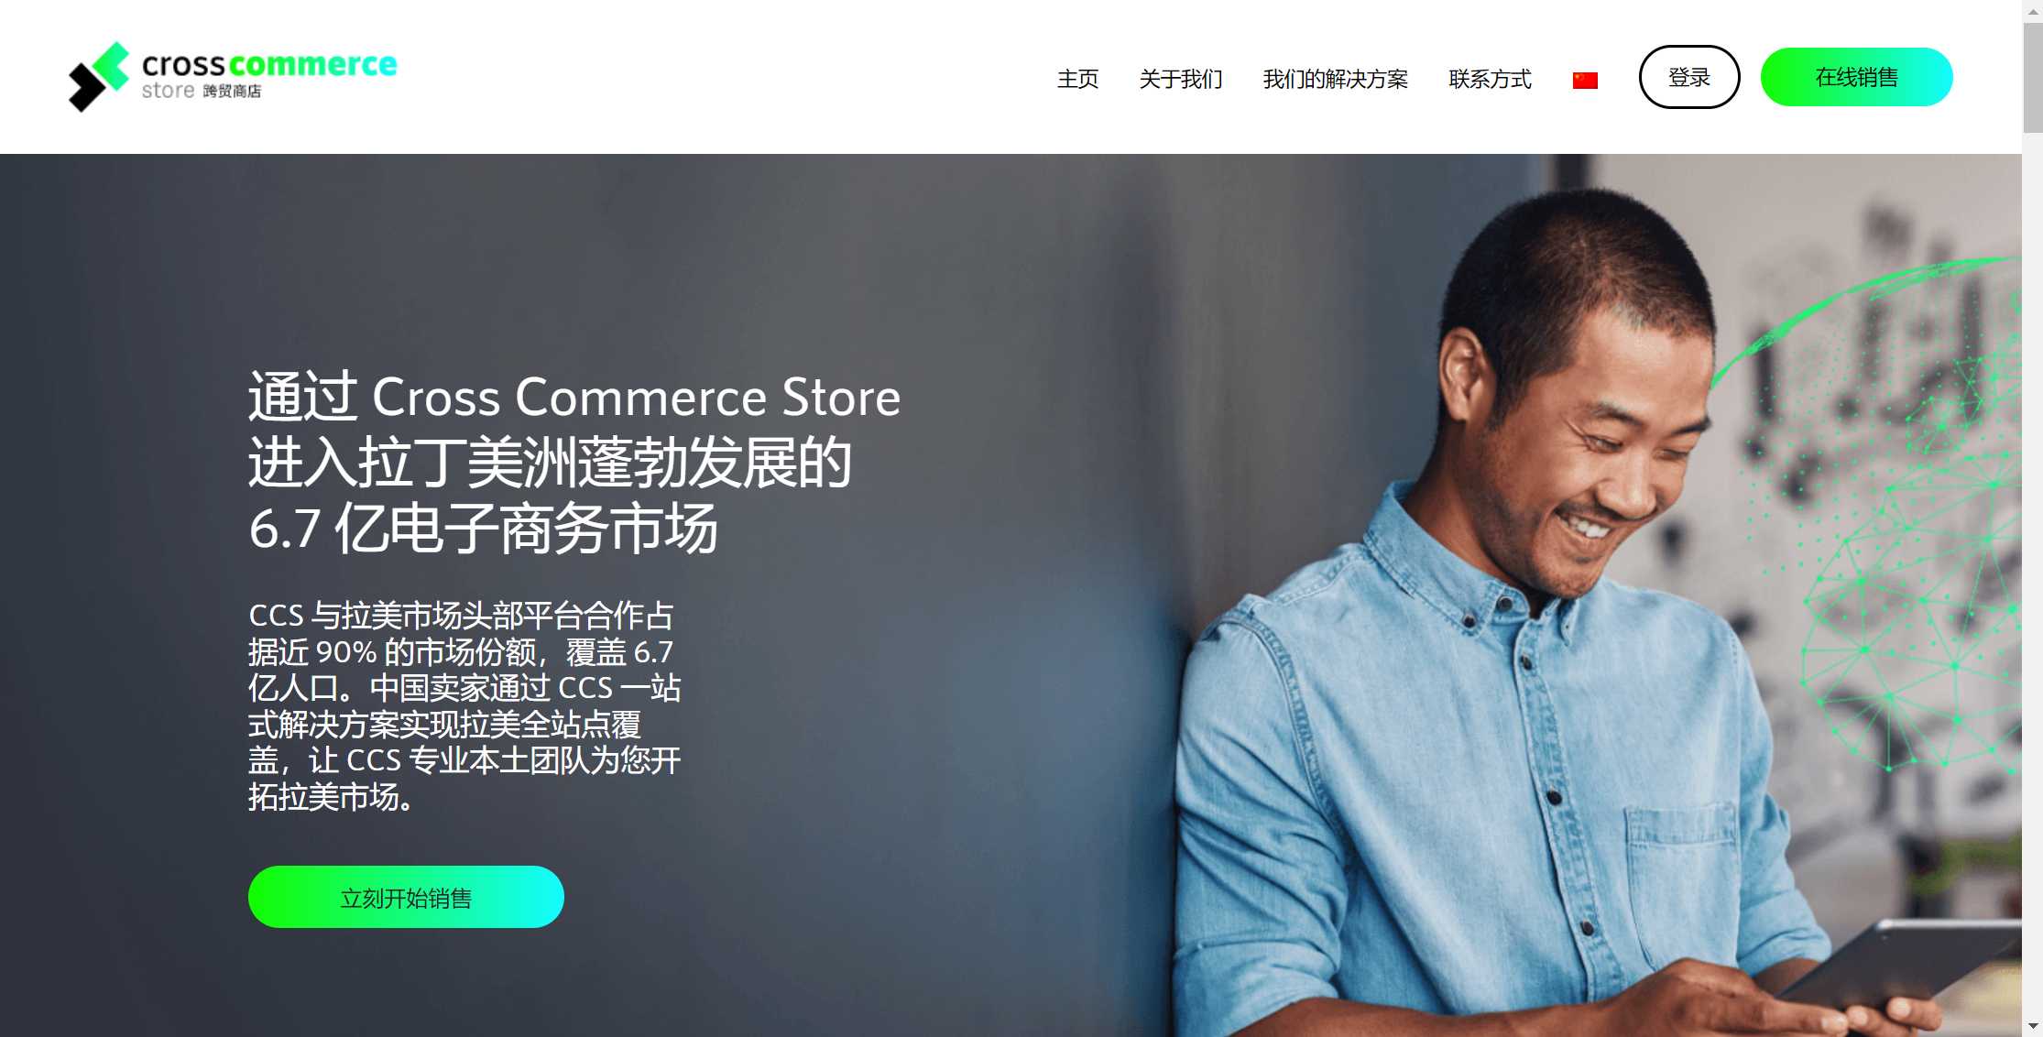Image resolution: width=2043 pixels, height=1037 pixels.
Task: Open the 主页 menu item
Action: (1077, 79)
